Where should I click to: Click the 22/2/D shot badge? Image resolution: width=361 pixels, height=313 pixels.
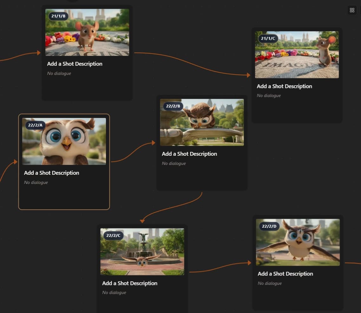[x=269, y=226]
